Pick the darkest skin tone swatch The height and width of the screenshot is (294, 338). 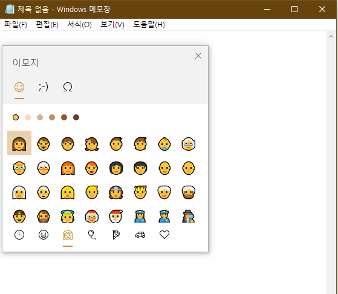tap(76, 117)
